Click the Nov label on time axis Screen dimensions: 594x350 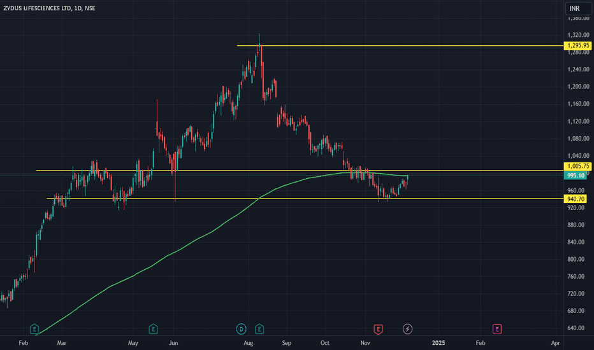click(x=365, y=343)
